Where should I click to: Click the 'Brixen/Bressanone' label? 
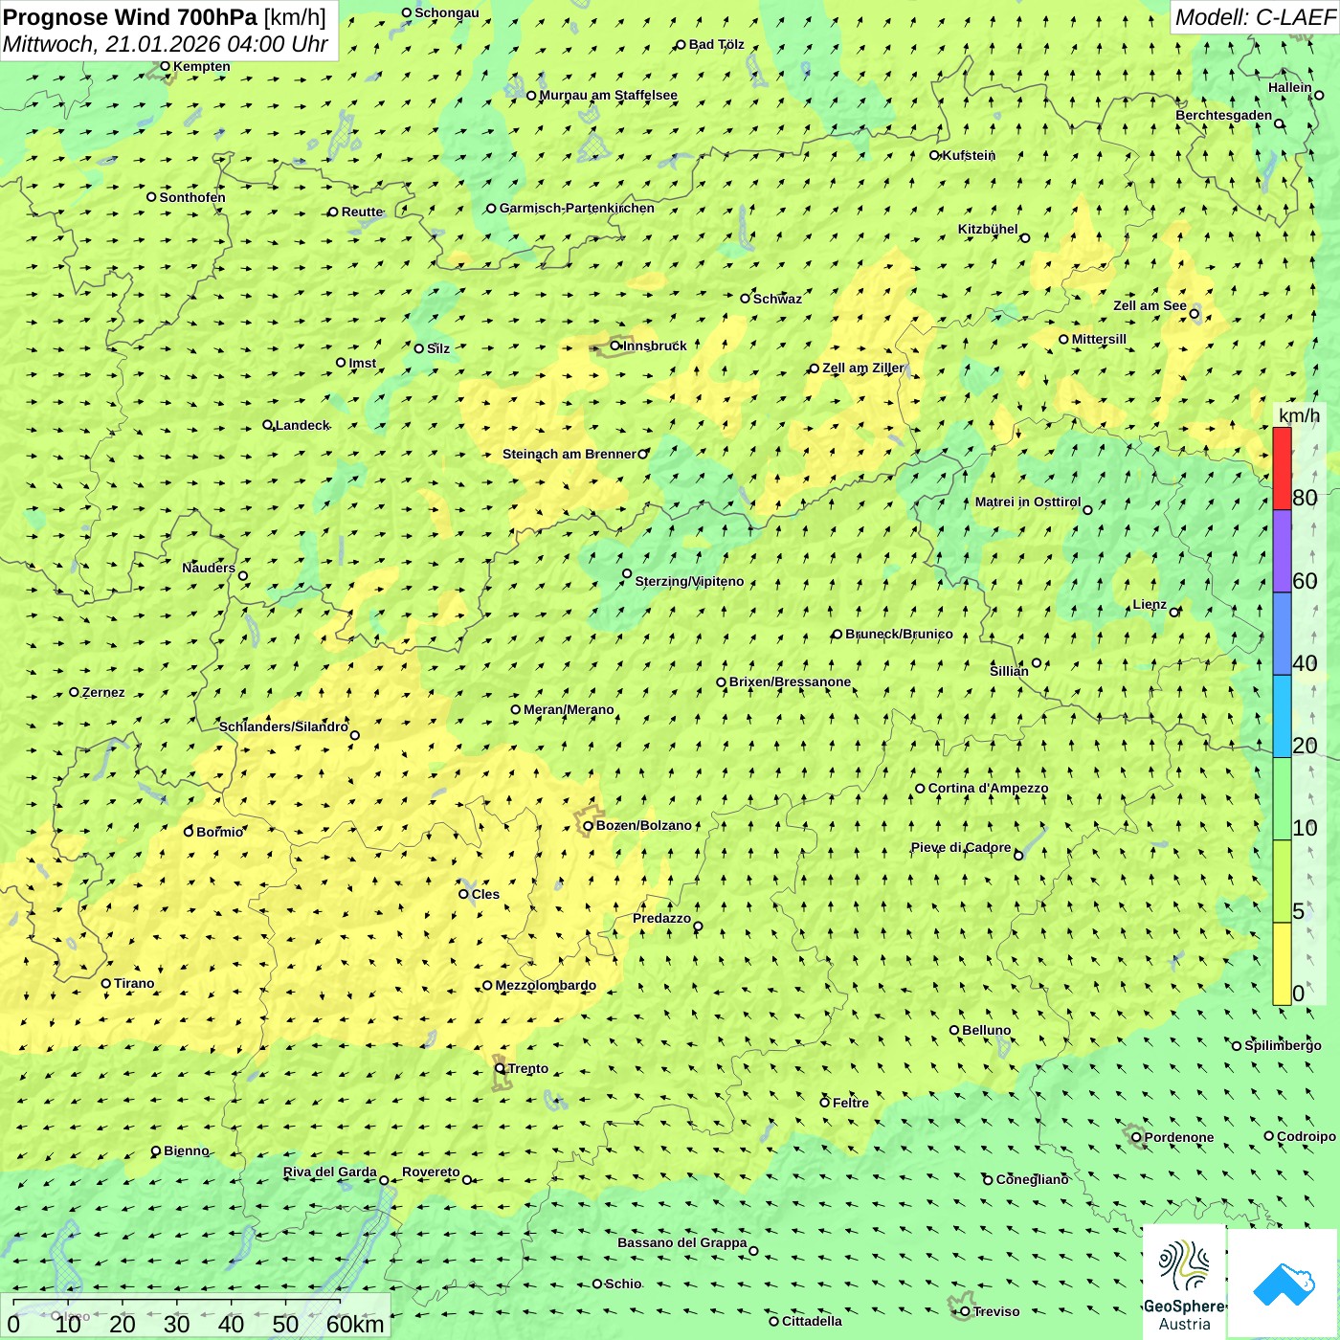(x=790, y=681)
